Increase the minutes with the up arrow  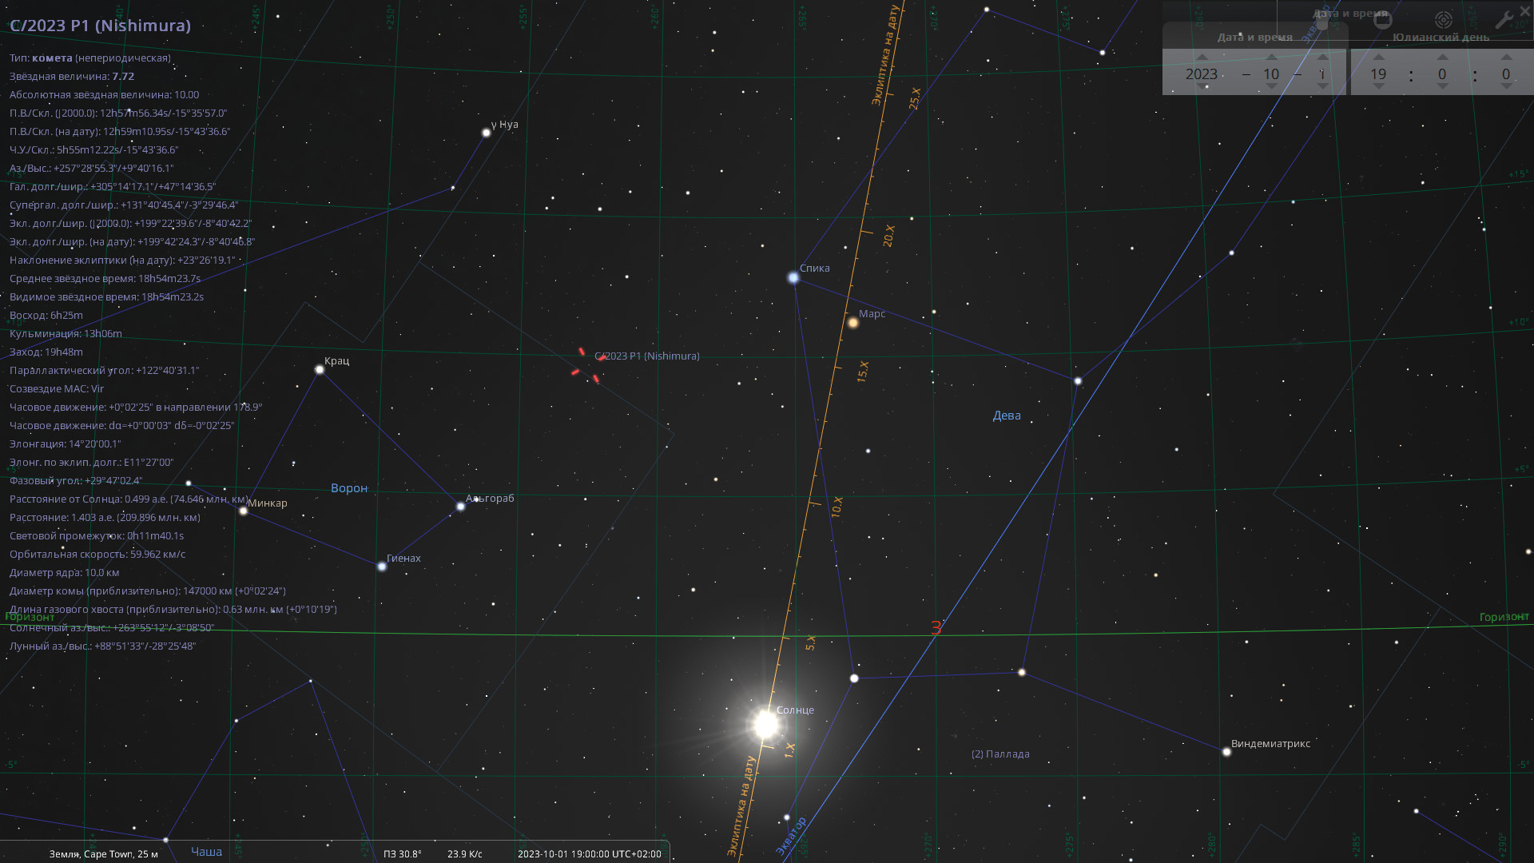[x=1442, y=58]
